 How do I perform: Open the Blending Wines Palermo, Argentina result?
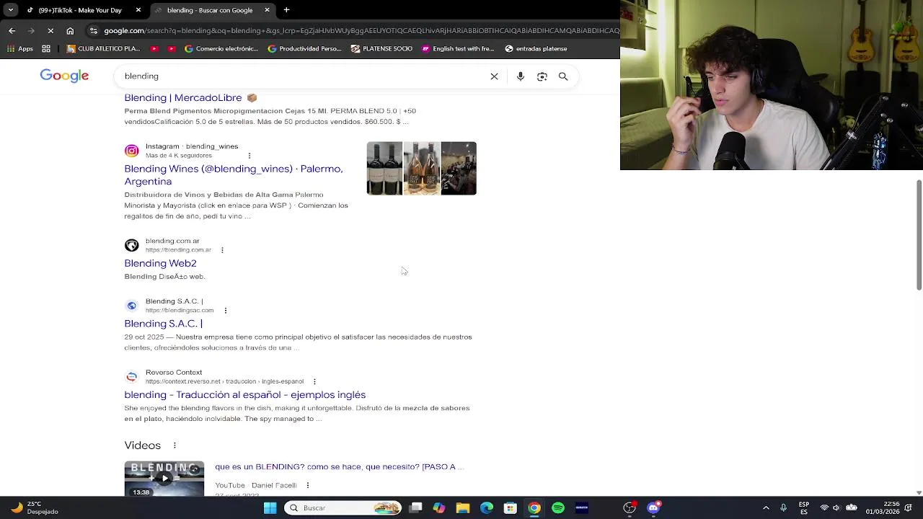point(233,174)
